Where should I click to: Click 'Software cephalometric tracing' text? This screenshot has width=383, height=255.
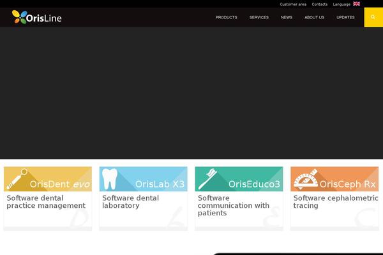[336, 202]
